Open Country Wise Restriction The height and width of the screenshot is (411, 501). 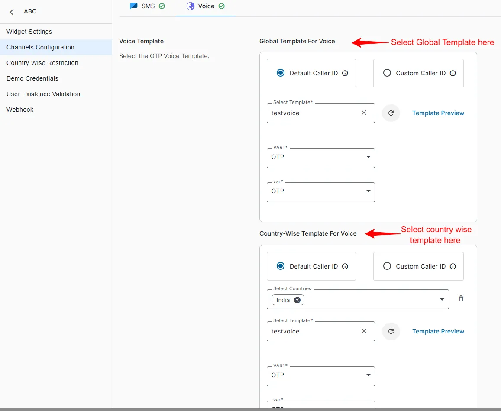[x=56, y=63]
